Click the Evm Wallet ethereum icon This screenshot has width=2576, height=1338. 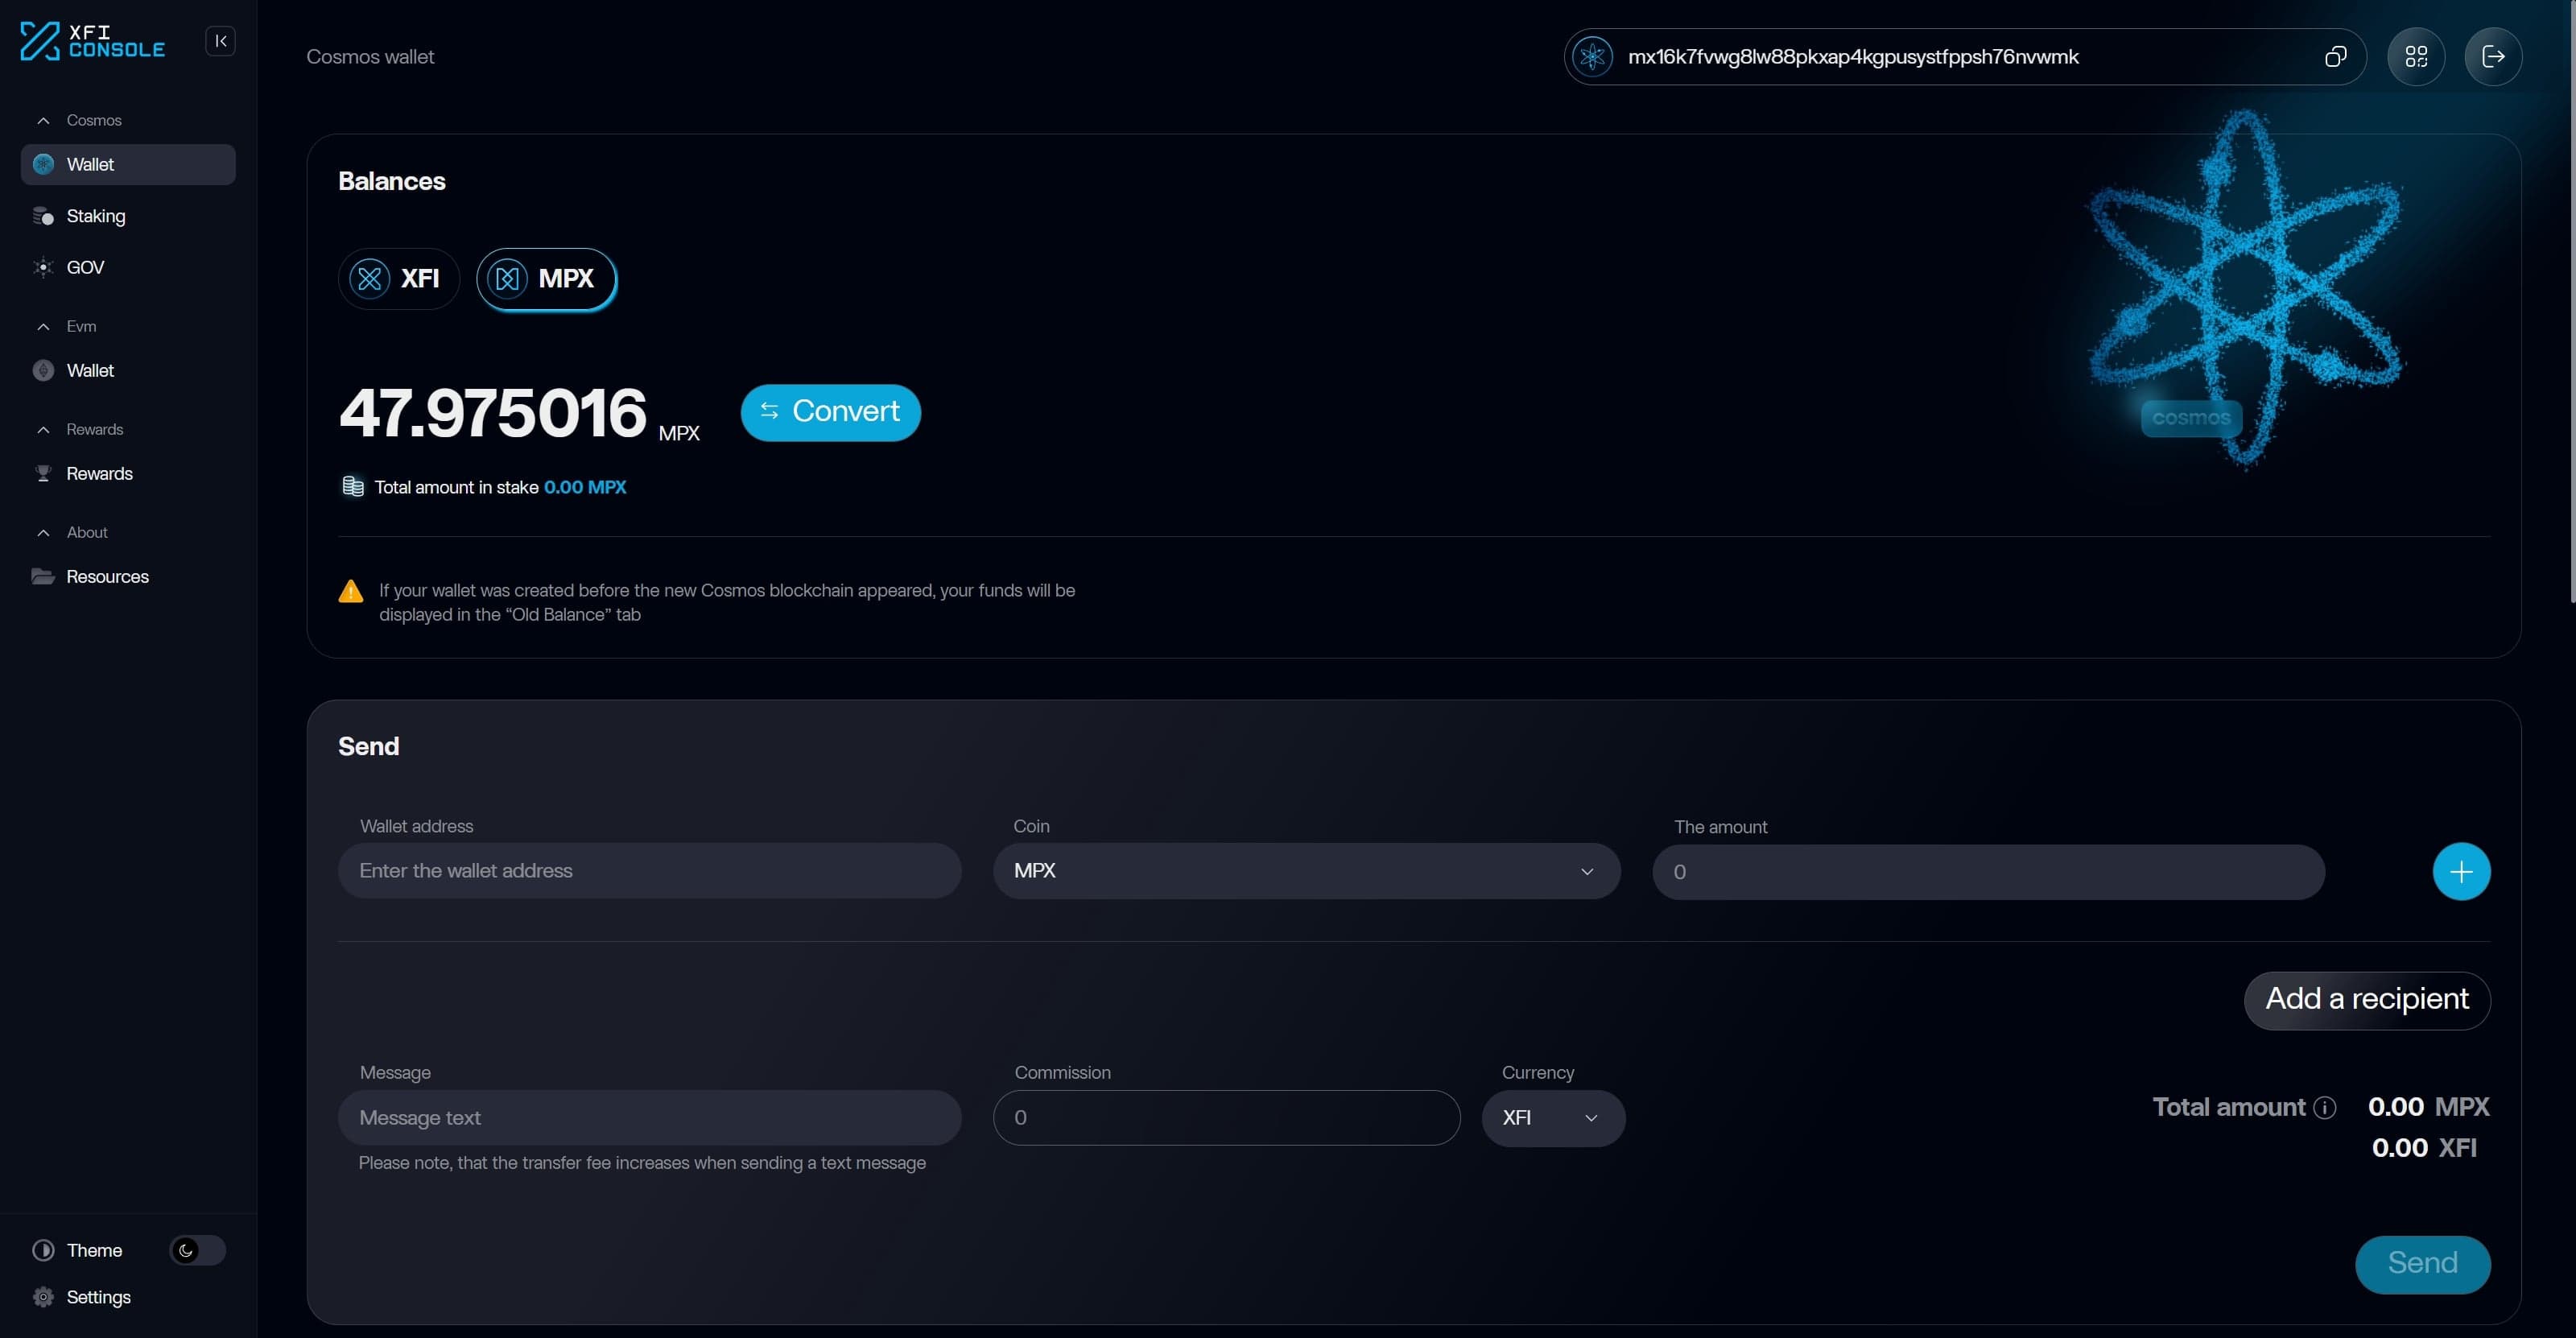43,371
